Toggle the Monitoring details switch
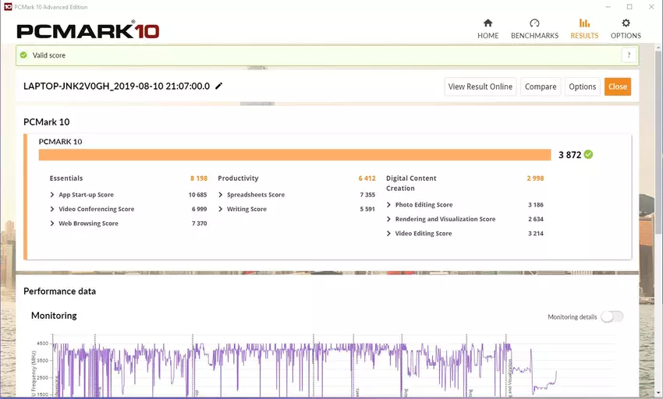This screenshot has width=663, height=399. (612, 316)
